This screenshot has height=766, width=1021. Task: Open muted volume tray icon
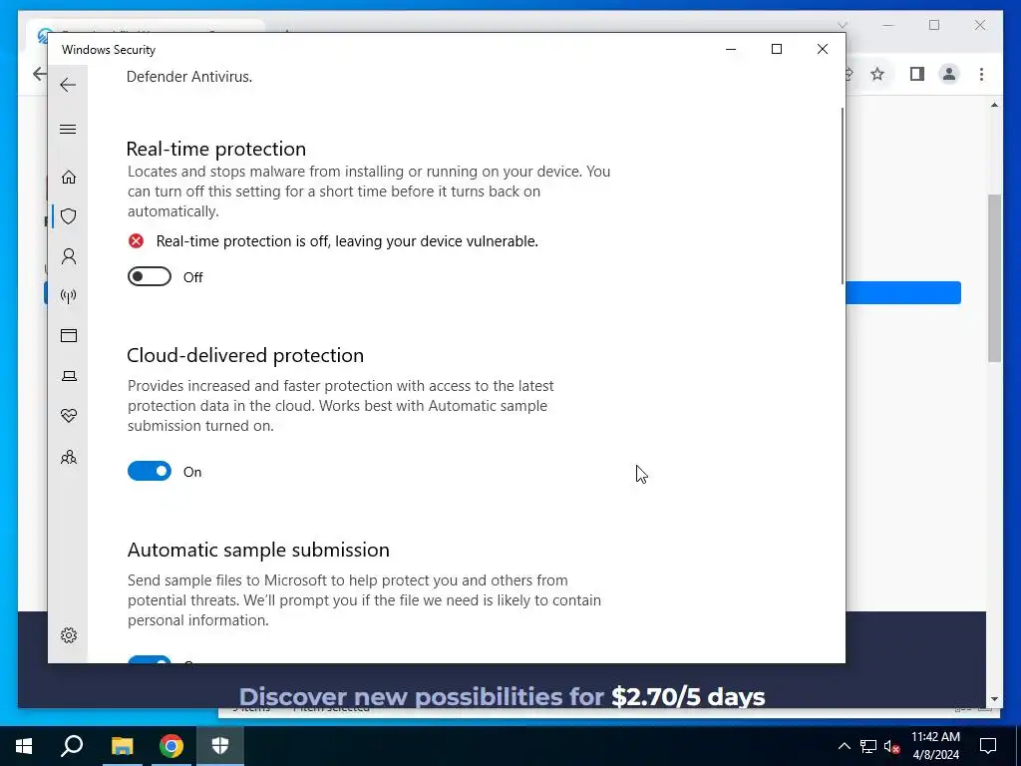click(891, 747)
